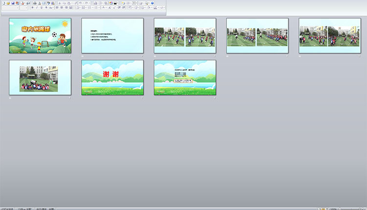Click the New presentation icon
The height and width of the screenshot is (210, 367).
click(4, 3)
